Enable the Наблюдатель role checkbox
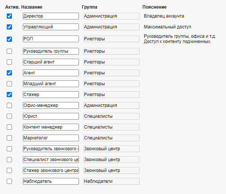This screenshot has width=226, height=194. click(x=9, y=181)
